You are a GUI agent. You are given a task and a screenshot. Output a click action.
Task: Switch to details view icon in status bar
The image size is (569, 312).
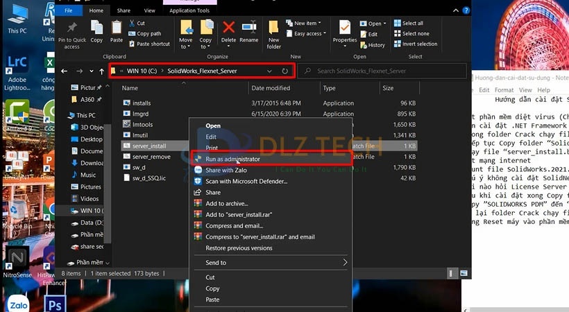point(451,273)
